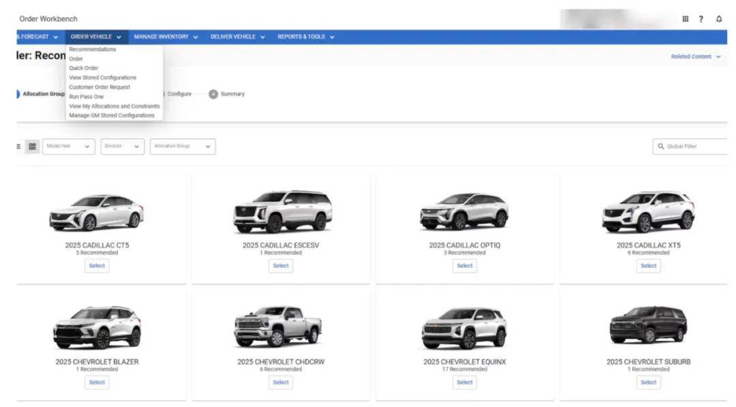Open View My Allocations and Constraints

114,106
